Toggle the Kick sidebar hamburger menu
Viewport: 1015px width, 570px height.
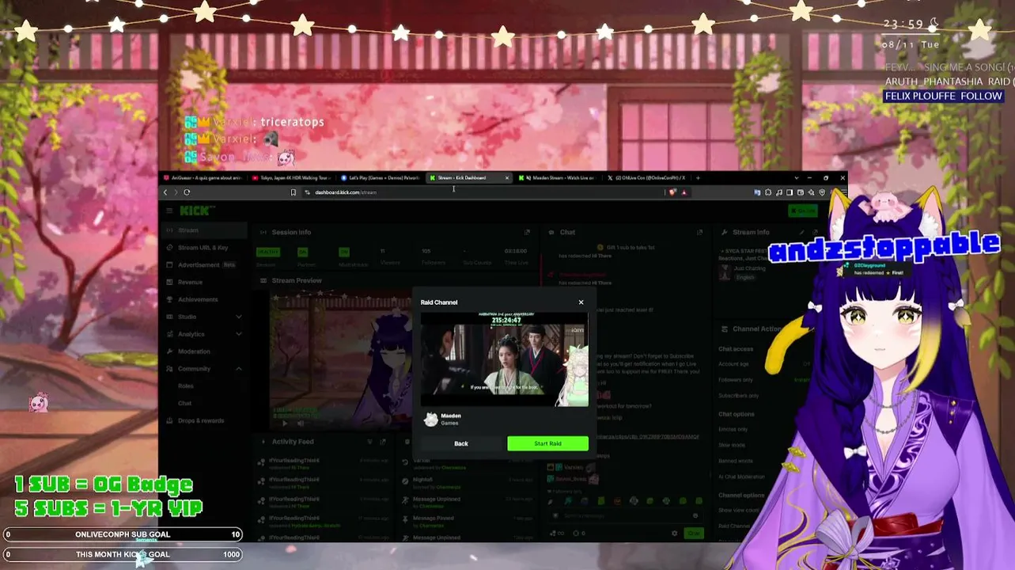[169, 211]
